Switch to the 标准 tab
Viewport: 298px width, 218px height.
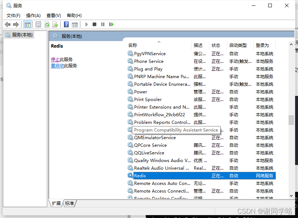pos(69,203)
